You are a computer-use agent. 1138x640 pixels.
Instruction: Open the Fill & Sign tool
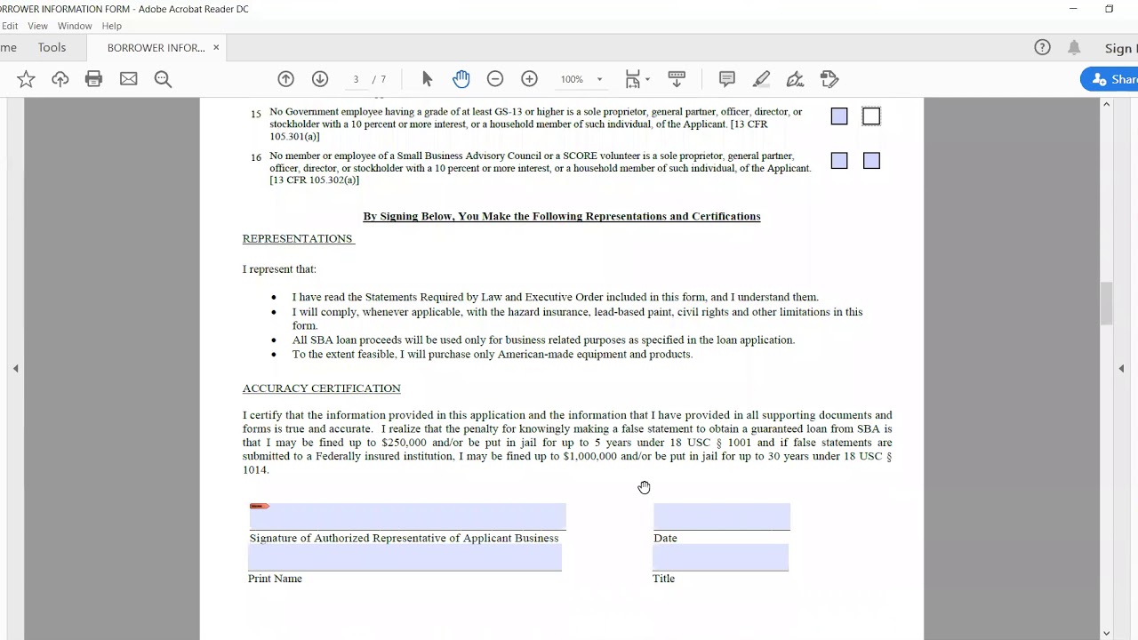(795, 79)
